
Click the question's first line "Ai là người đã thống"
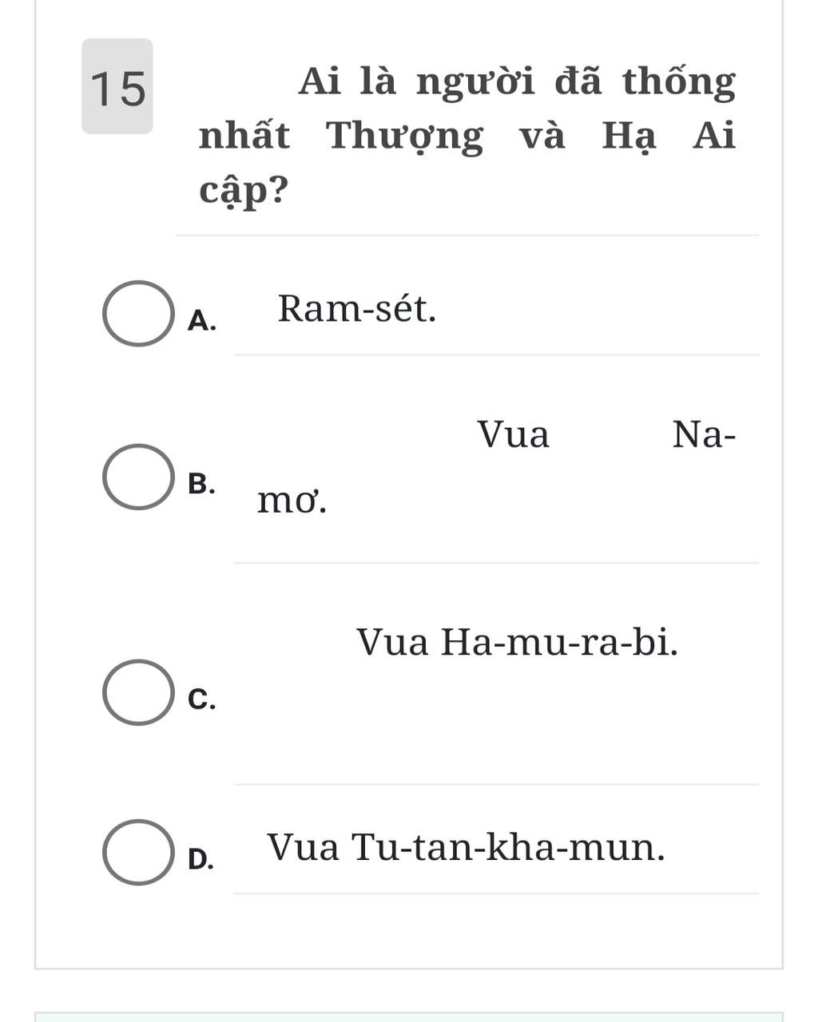[x=517, y=81]
